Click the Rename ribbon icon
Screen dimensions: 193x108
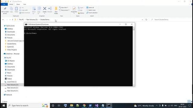tap(50, 10)
